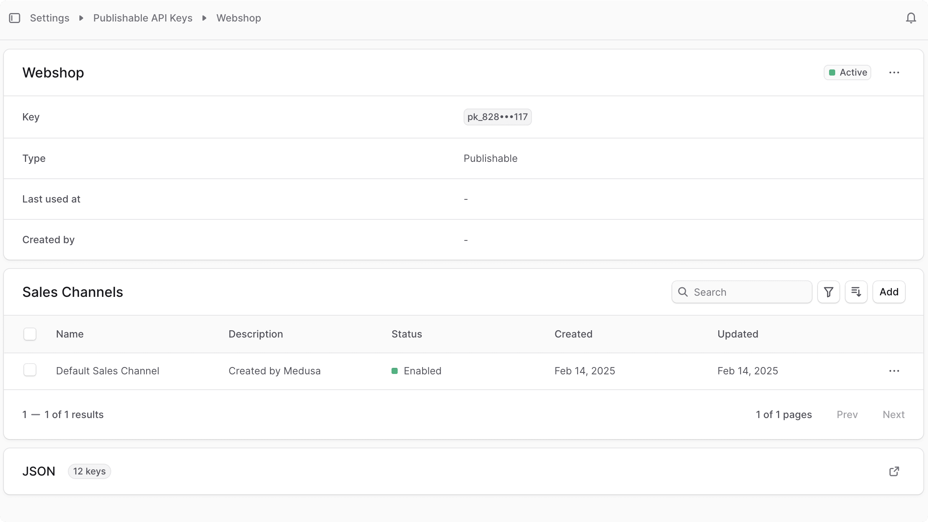Click the Enabled status indicator
Viewport: 928px width, 522px height.
click(395, 371)
